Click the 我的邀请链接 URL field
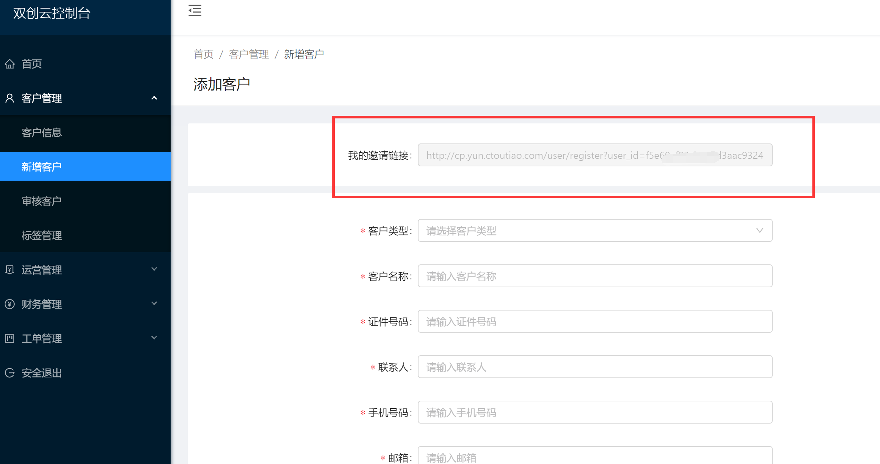The image size is (880, 464). point(595,155)
